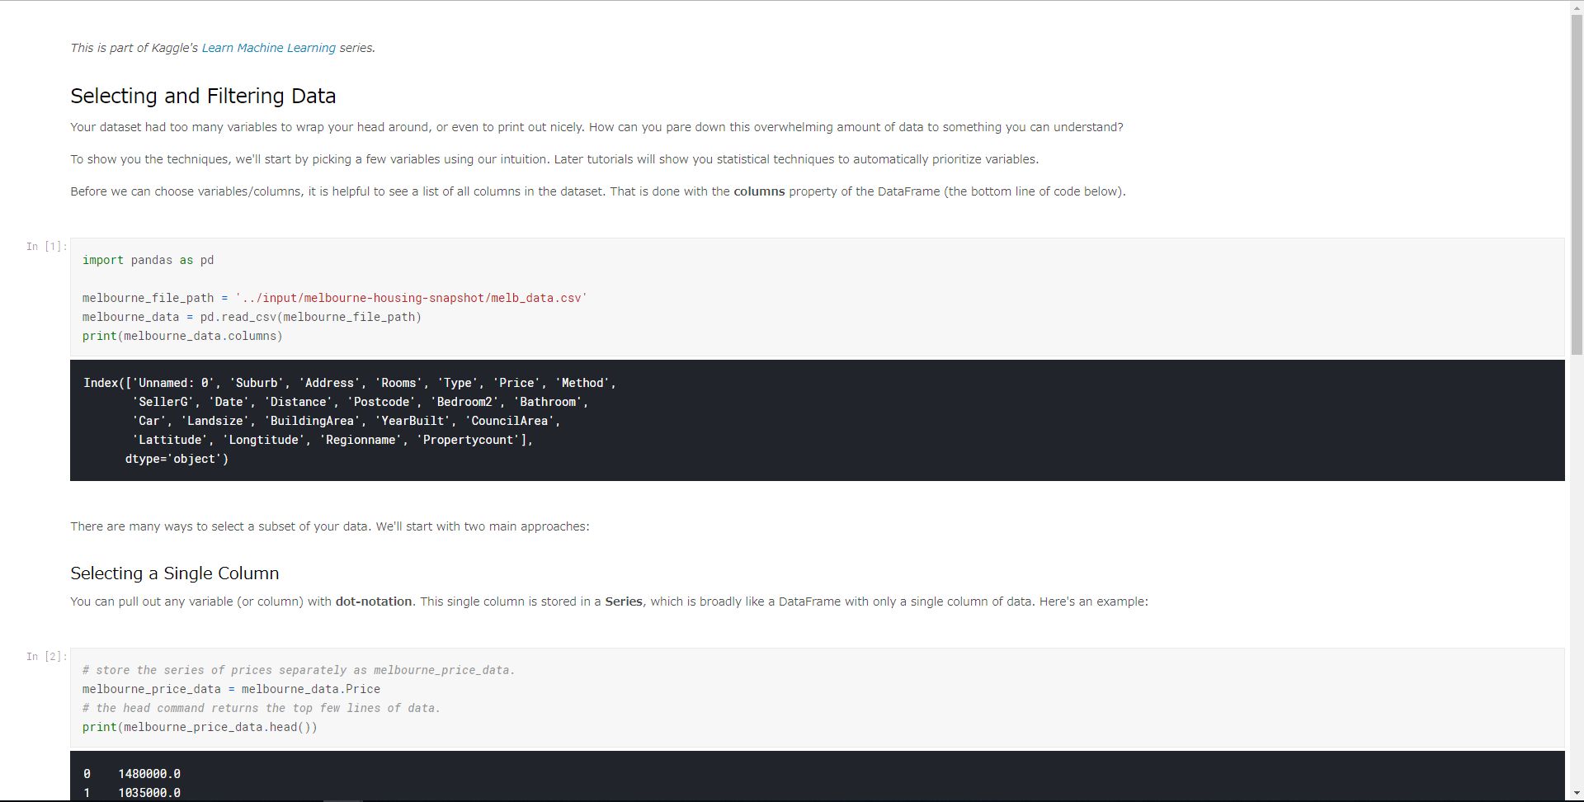Select the Selecting a Single Column heading
The height and width of the screenshot is (802, 1584).
pyautogui.click(x=174, y=573)
